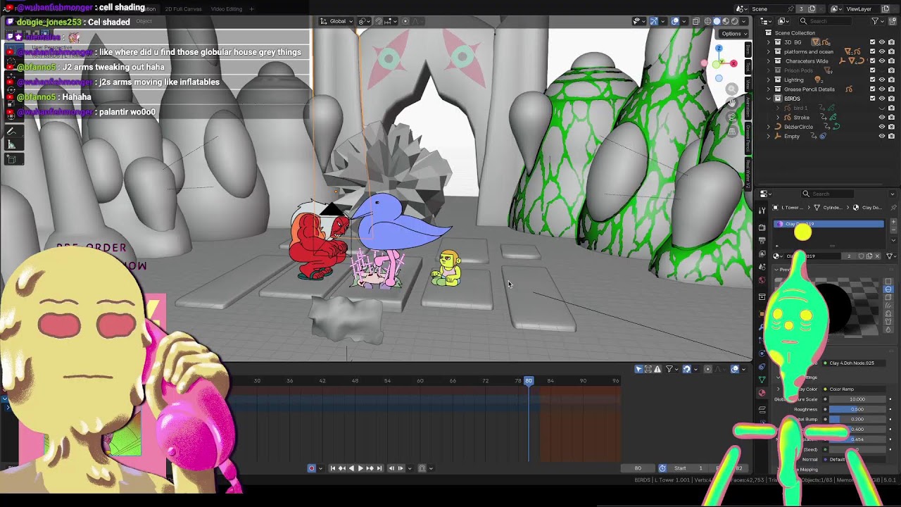Toggle preview range clock icon
This screenshot has width=901, height=507.
point(662,468)
